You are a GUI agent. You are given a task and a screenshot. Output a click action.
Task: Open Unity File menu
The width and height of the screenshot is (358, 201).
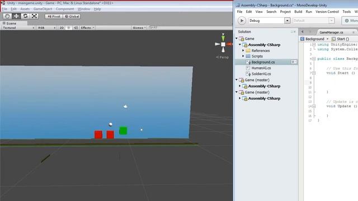(x=4, y=9)
